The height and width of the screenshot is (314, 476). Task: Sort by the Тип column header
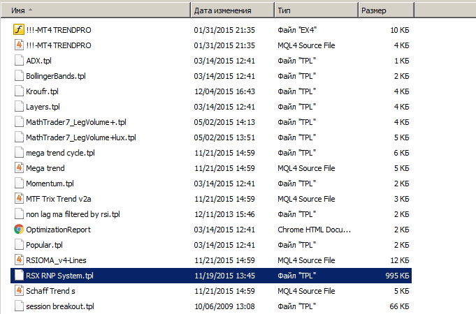tap(315, 10)
